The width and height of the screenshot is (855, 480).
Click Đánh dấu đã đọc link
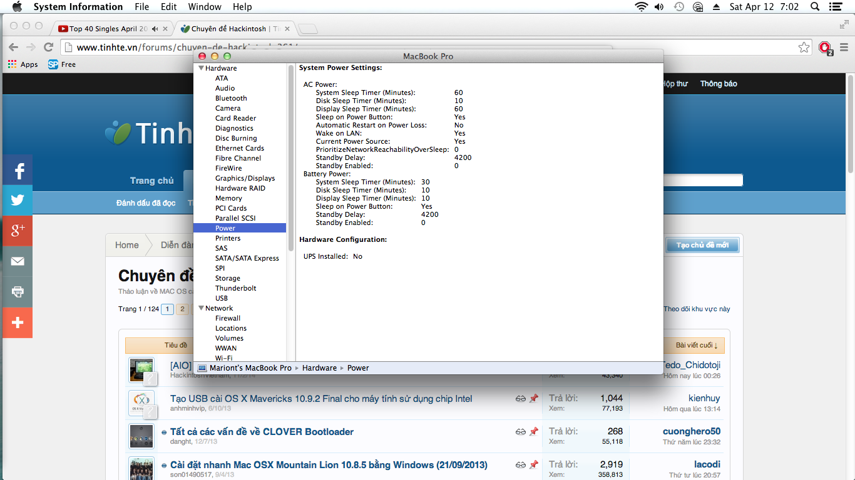click(146, 203)
